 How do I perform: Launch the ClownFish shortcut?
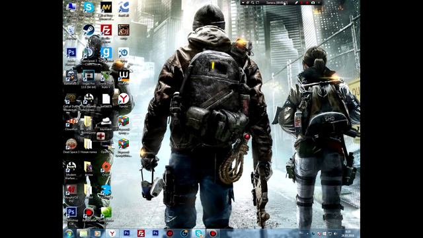point(71,122)
